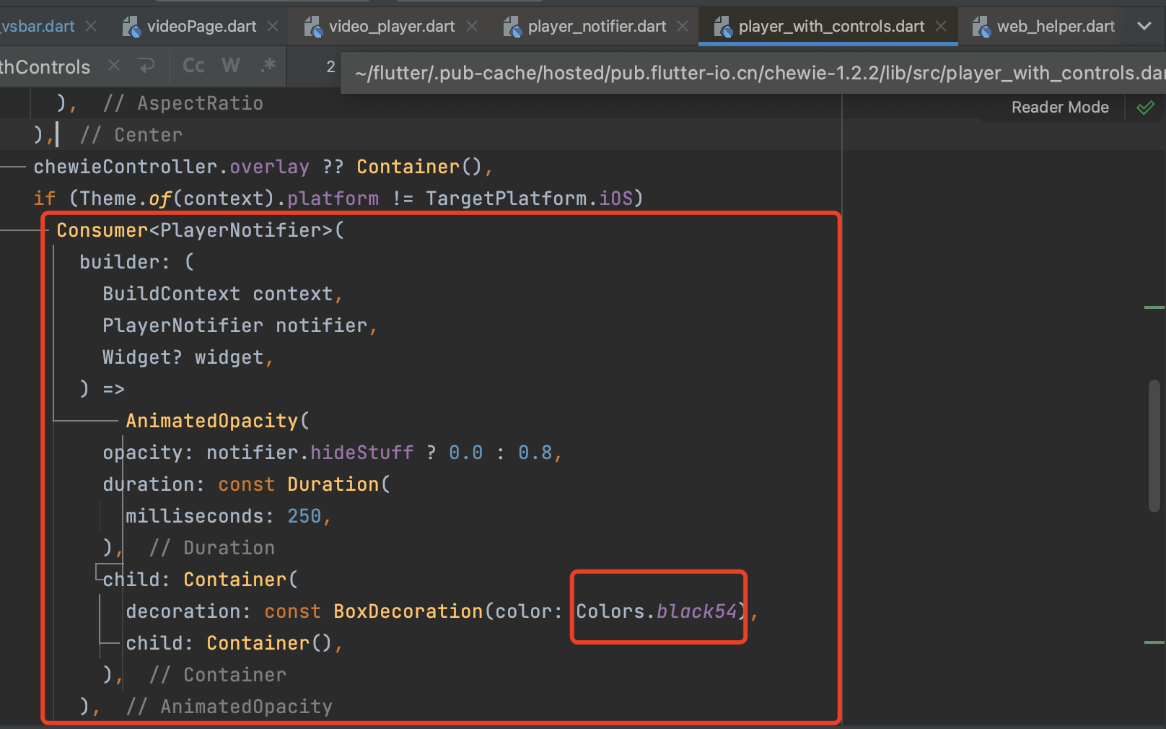Click the chewie file path breadcrumb
The image size is (1166, 729).
pos(750,72)
